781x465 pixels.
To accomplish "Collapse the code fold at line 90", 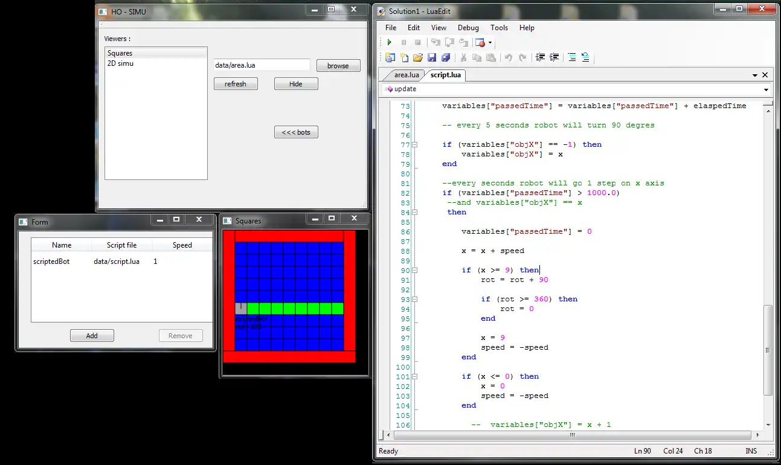I will [415, 271].
